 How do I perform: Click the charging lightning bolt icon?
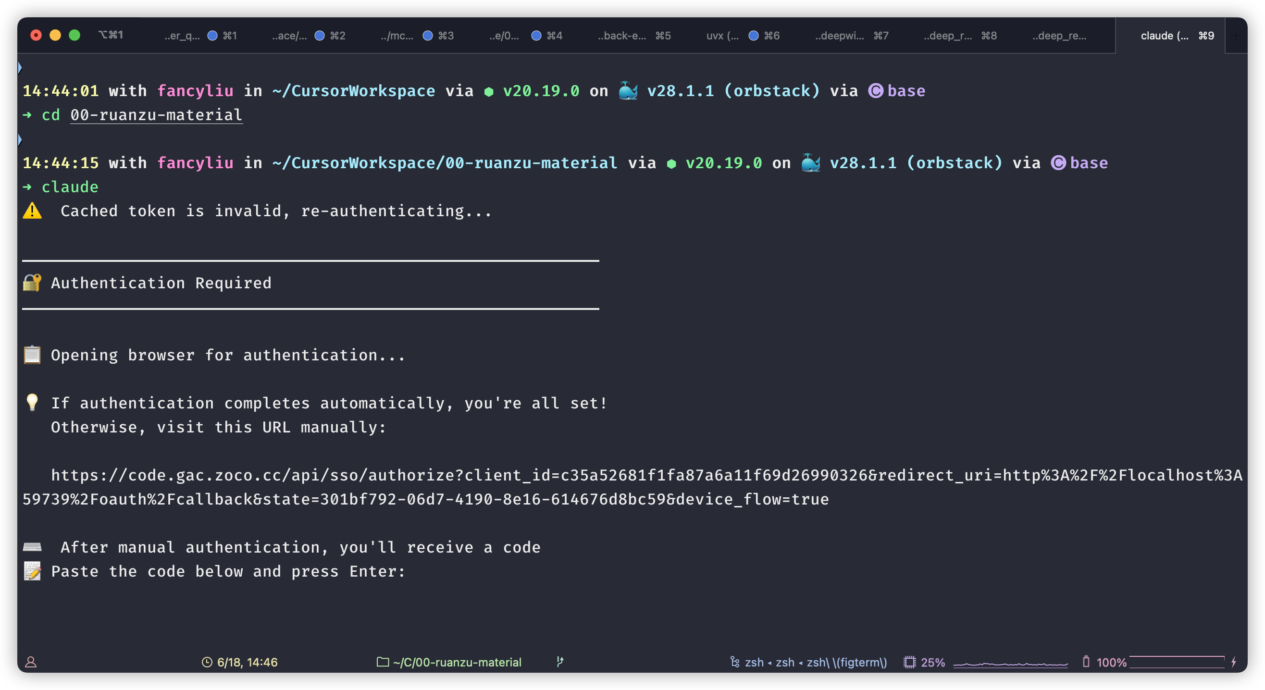pos(1234,662)
